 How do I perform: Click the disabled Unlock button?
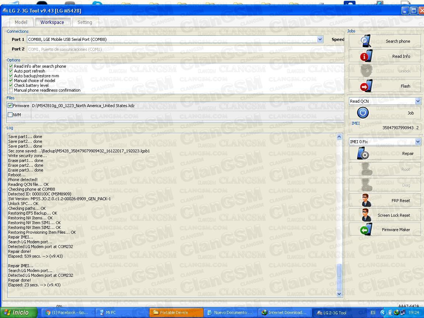pos(385,71)
